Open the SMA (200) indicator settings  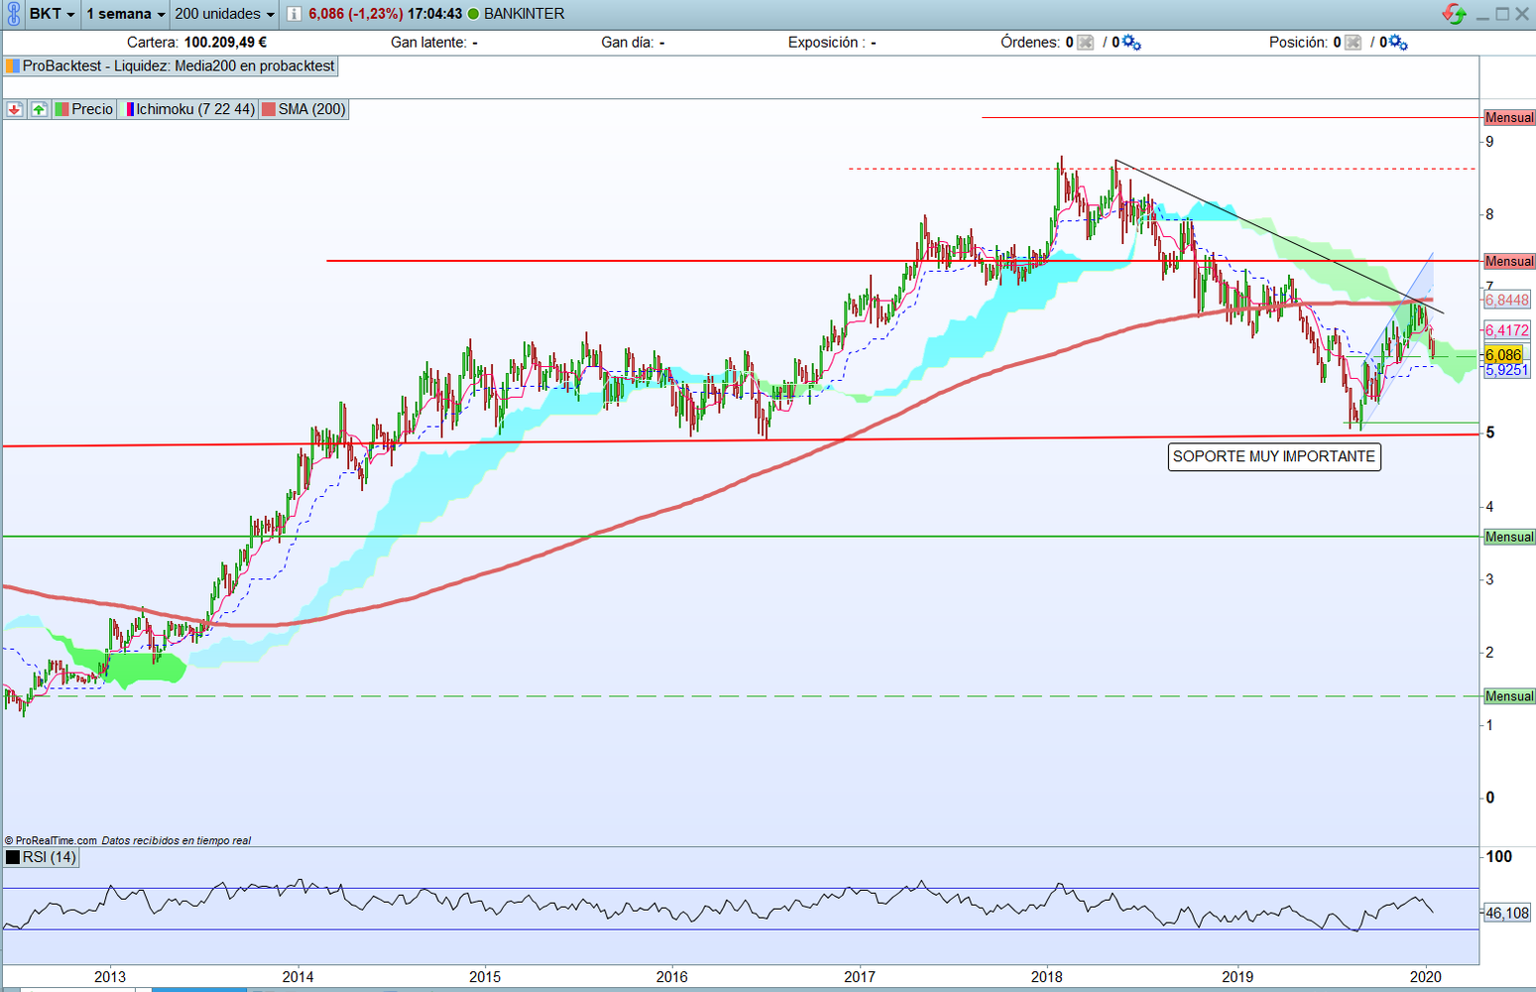tap(311, 109)
